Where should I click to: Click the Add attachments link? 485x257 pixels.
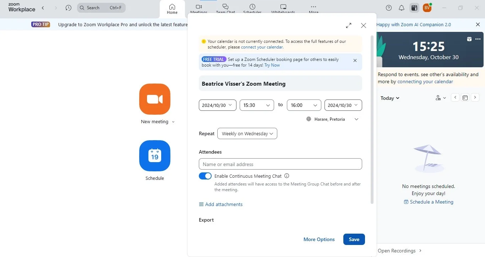pyautogui.click(x=221, y=204)
